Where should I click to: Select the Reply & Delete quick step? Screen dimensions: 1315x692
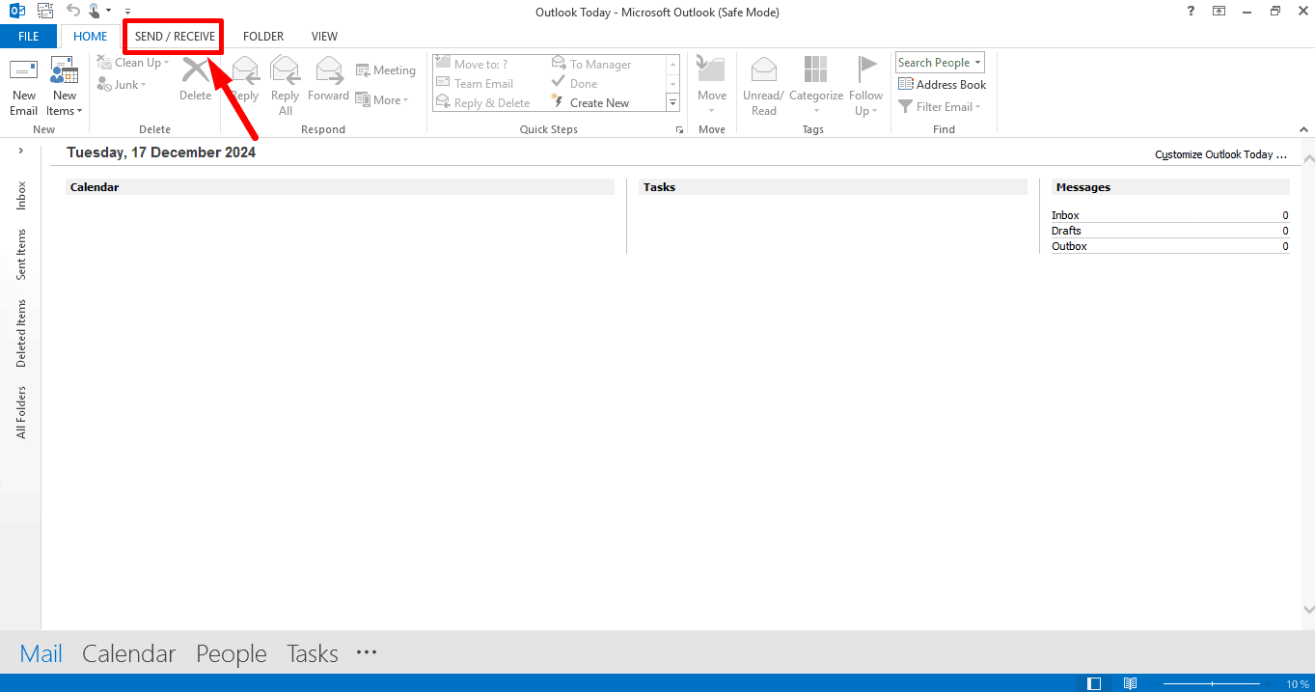point(483,103)
